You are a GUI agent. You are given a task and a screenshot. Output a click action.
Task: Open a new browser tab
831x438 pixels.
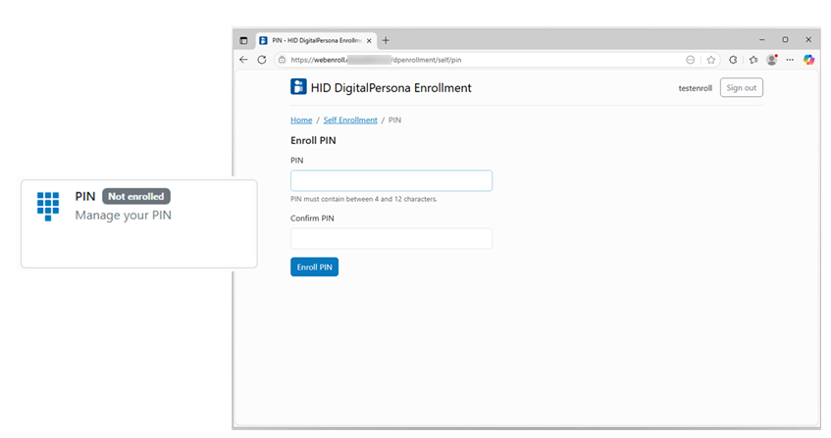point(386,40)
